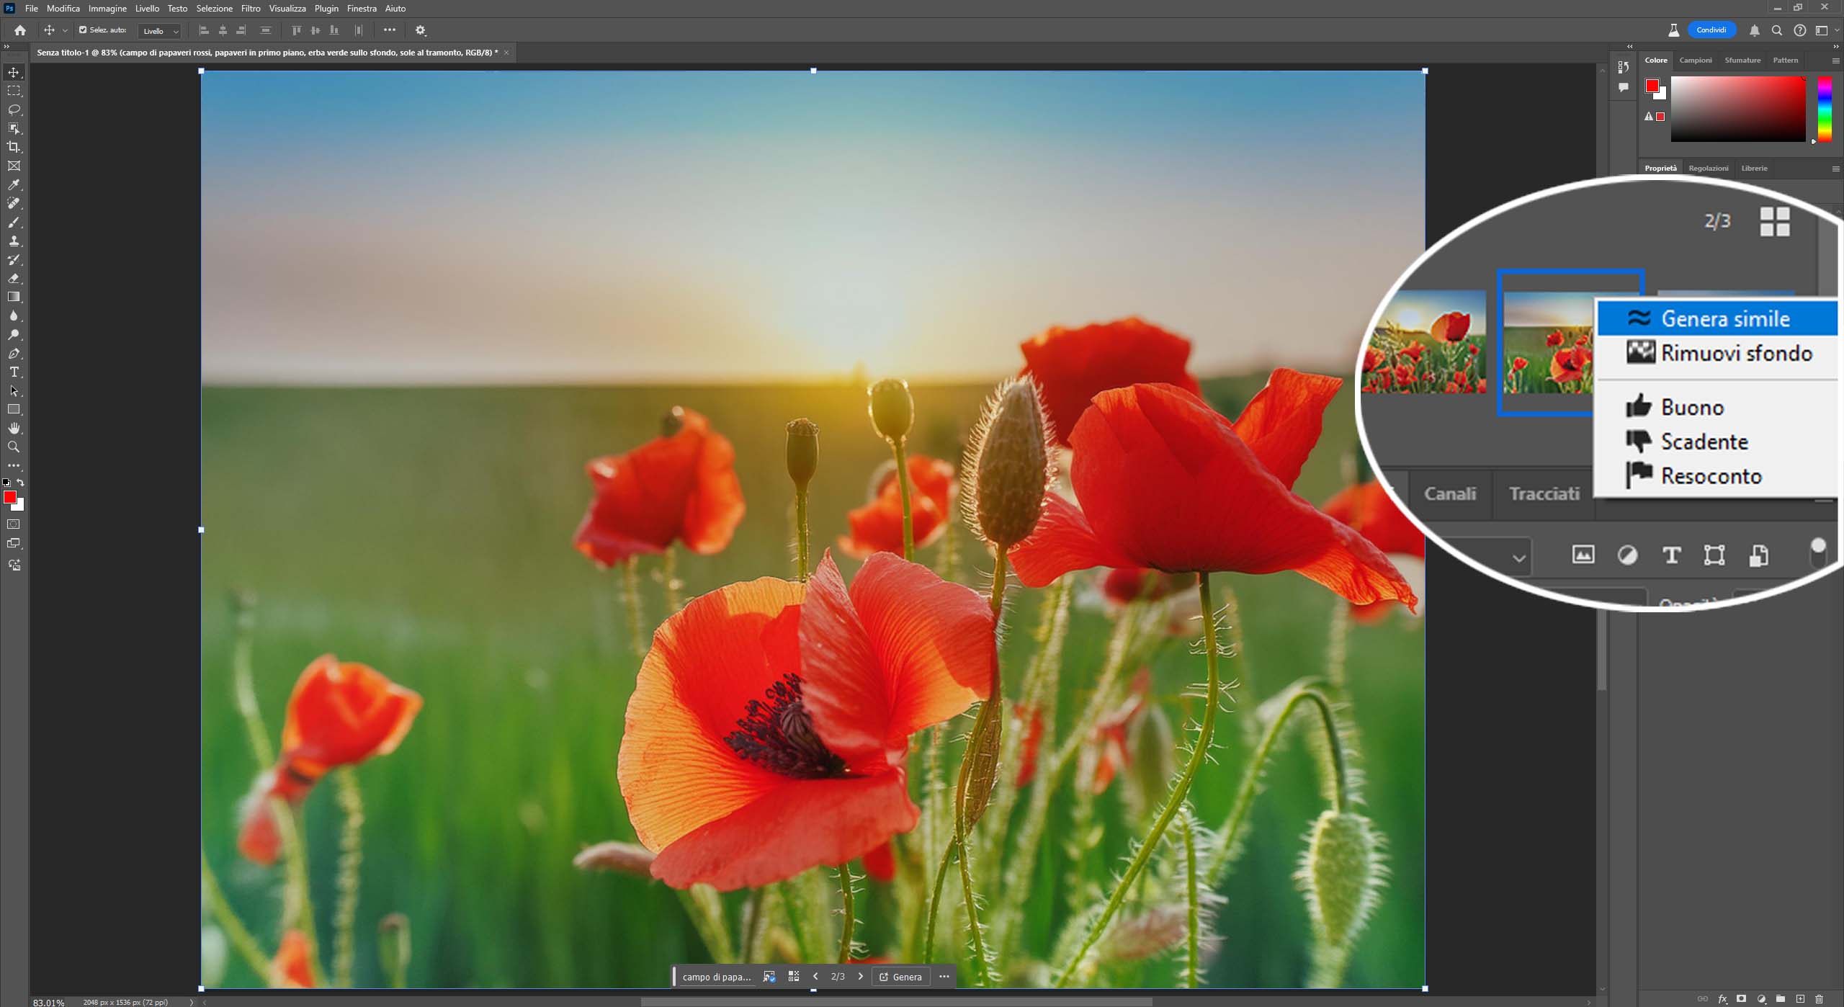The height and width of the screenshot is (1007, 1844).
Task: Click the Genera button in taskbar
Action: (900, 977)
